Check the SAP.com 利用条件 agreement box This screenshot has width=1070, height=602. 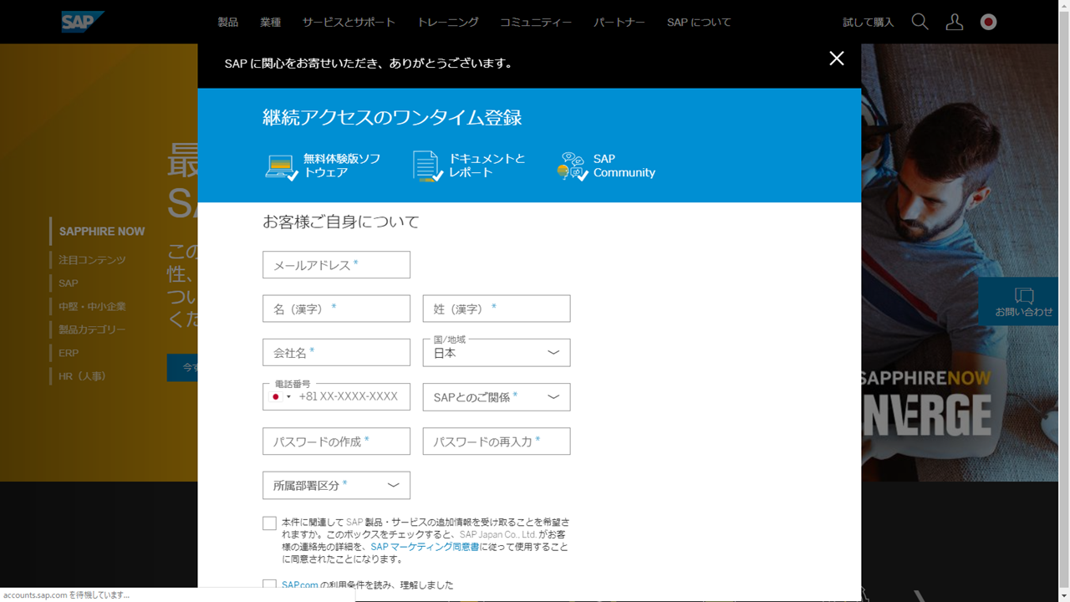pyautogui.click(x=269, y=585)
